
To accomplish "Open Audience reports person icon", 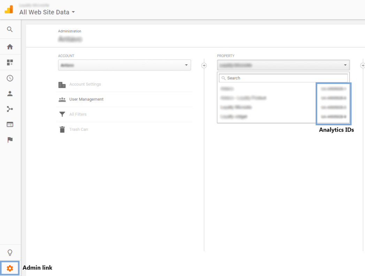I will [x=10, y=94].
